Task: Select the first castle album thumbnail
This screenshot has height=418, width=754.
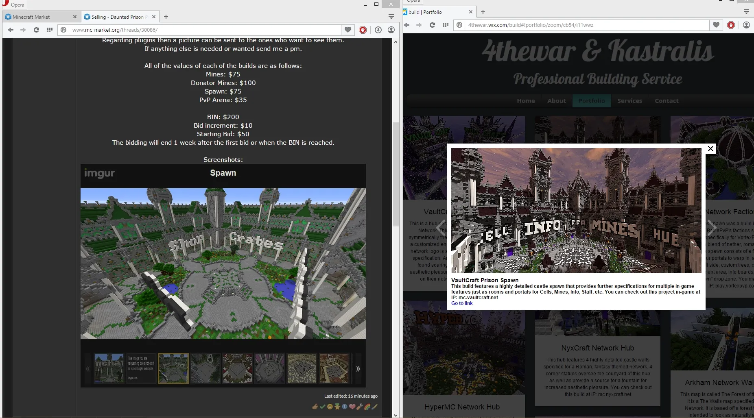Action: (109, 368)
